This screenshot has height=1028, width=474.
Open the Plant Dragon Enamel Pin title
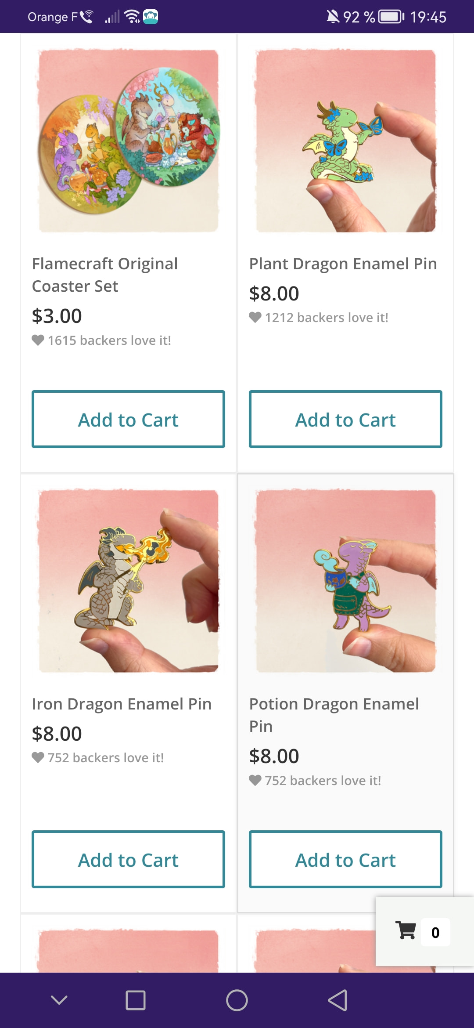343,264
